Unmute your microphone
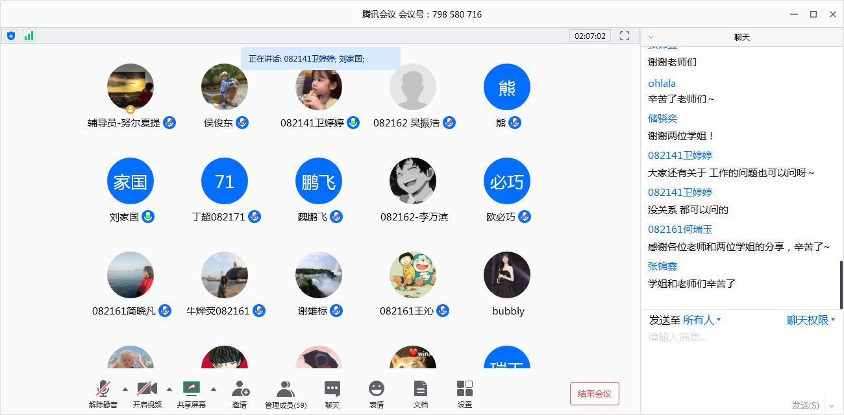The height and width of the screenshot is (415, 844). tap(103, 394)
